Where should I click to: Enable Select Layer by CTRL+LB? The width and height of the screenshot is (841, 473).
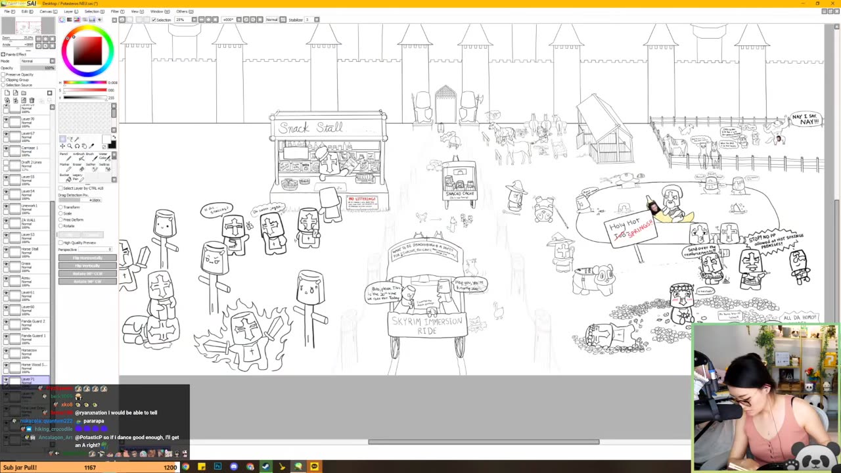point(60,189)
